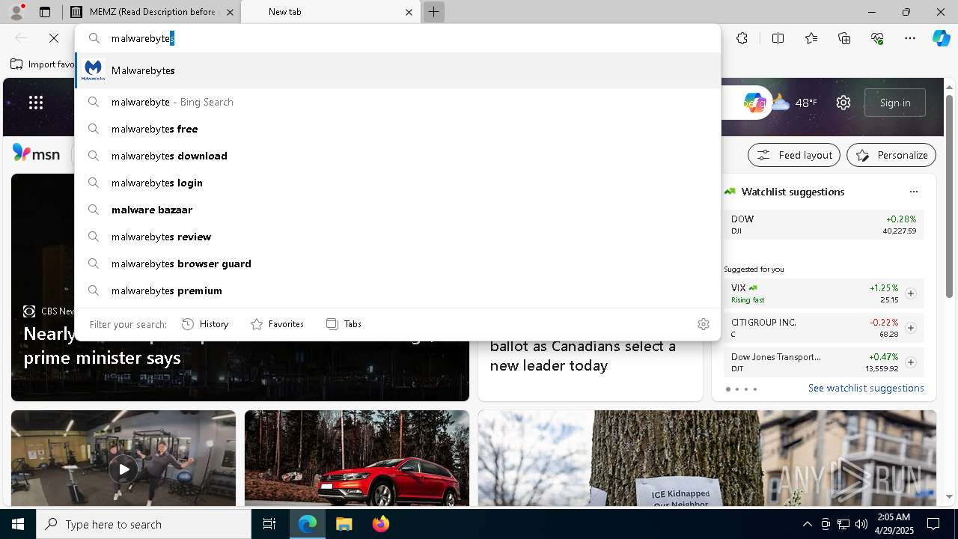Add CITIGROUP INC. to watchlist
This screenshot has height=539, width=958.
911,328
